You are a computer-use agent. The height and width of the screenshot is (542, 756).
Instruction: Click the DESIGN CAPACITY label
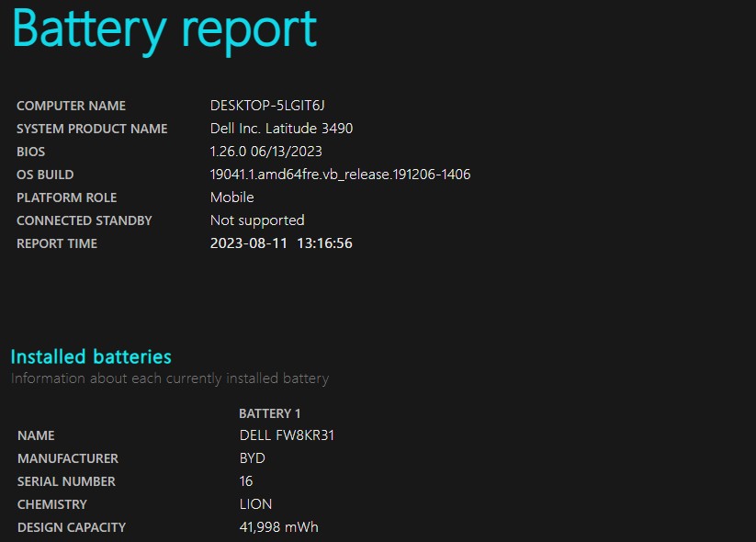71,527
